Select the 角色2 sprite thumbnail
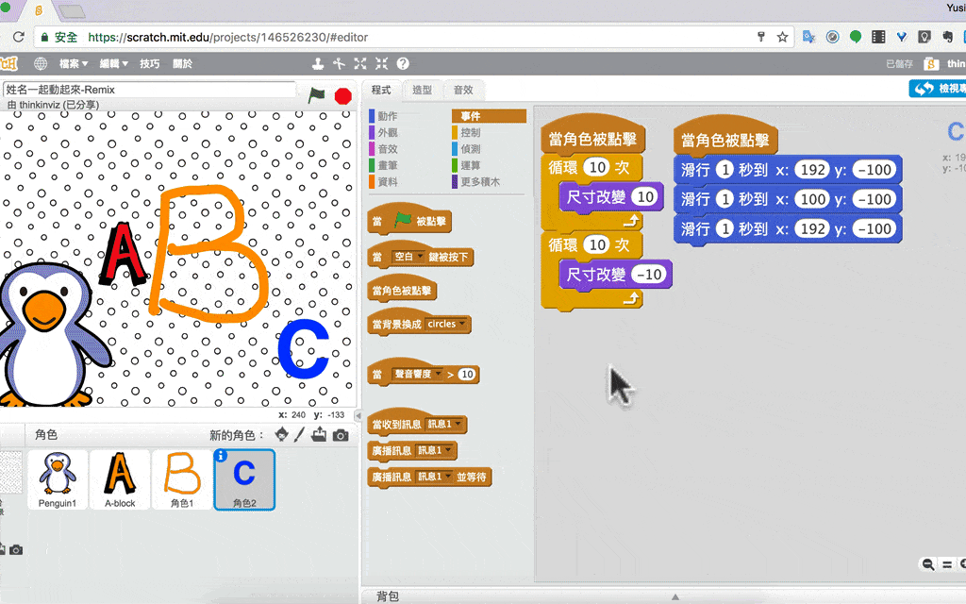The width and height of the screenshot is (966, 604). click(244, 479)
